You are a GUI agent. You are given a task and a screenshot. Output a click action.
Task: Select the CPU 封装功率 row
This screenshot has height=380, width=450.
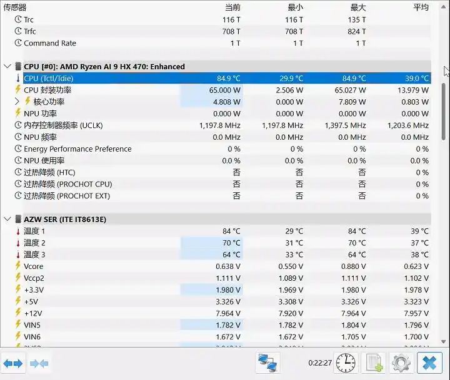click(x=227, y=90)
